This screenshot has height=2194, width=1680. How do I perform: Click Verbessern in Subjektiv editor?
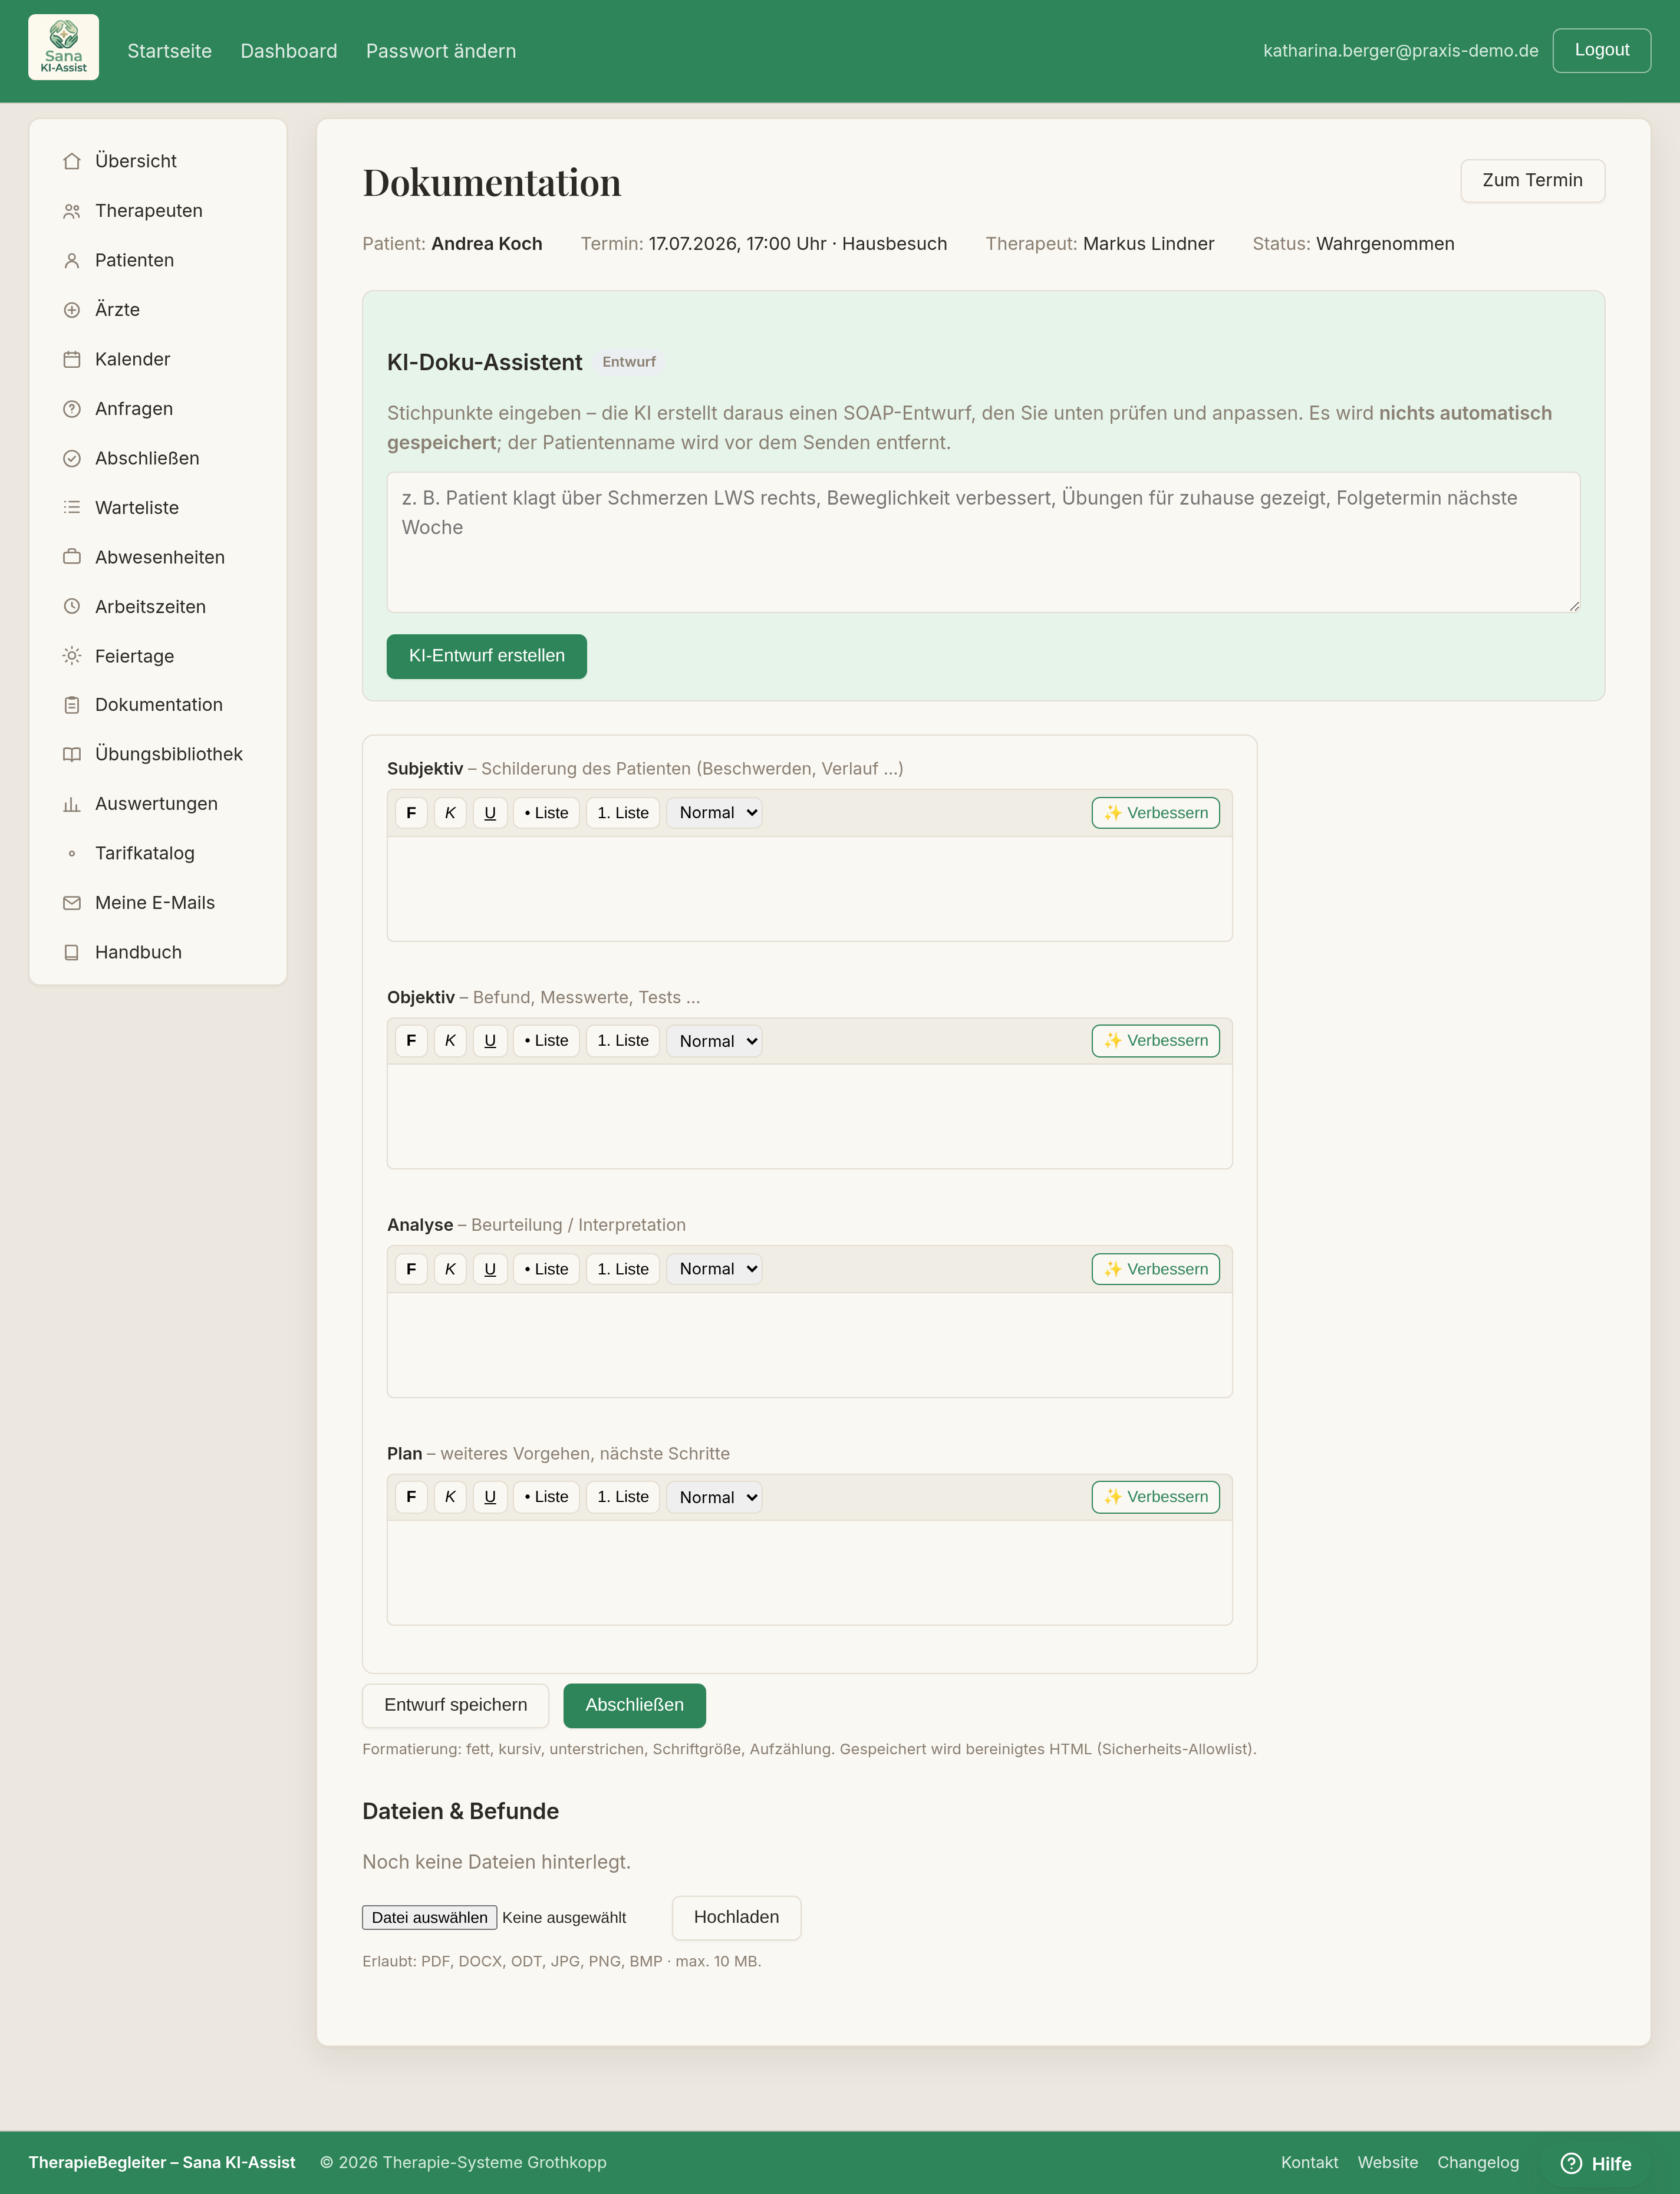pos(1156,813)
